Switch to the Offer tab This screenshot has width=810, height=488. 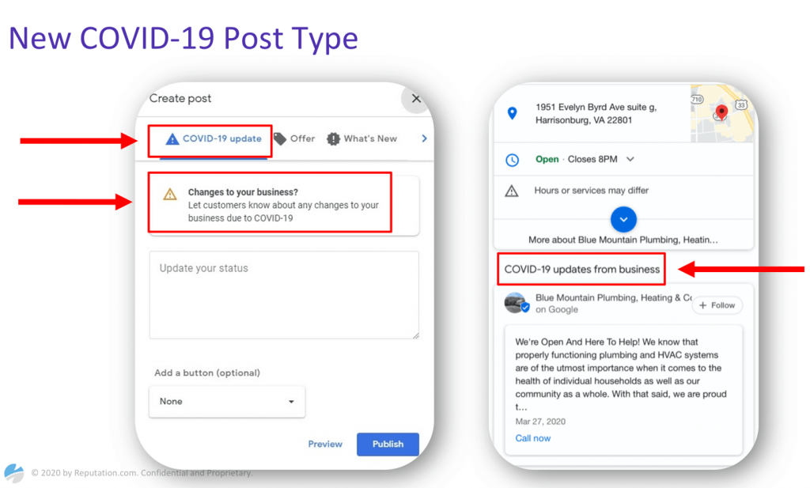tap(294, 139)
